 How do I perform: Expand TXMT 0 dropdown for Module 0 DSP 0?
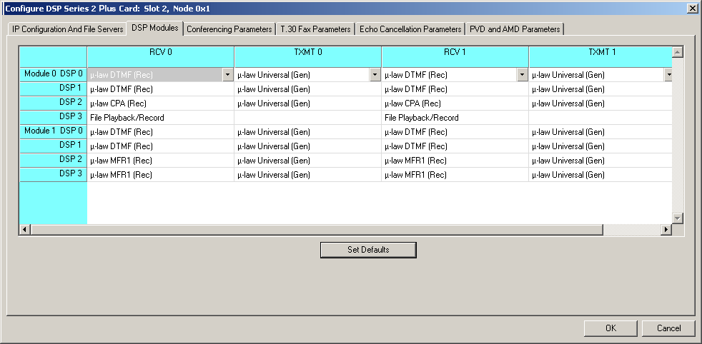pyautogui.click(x=375, y=75)
